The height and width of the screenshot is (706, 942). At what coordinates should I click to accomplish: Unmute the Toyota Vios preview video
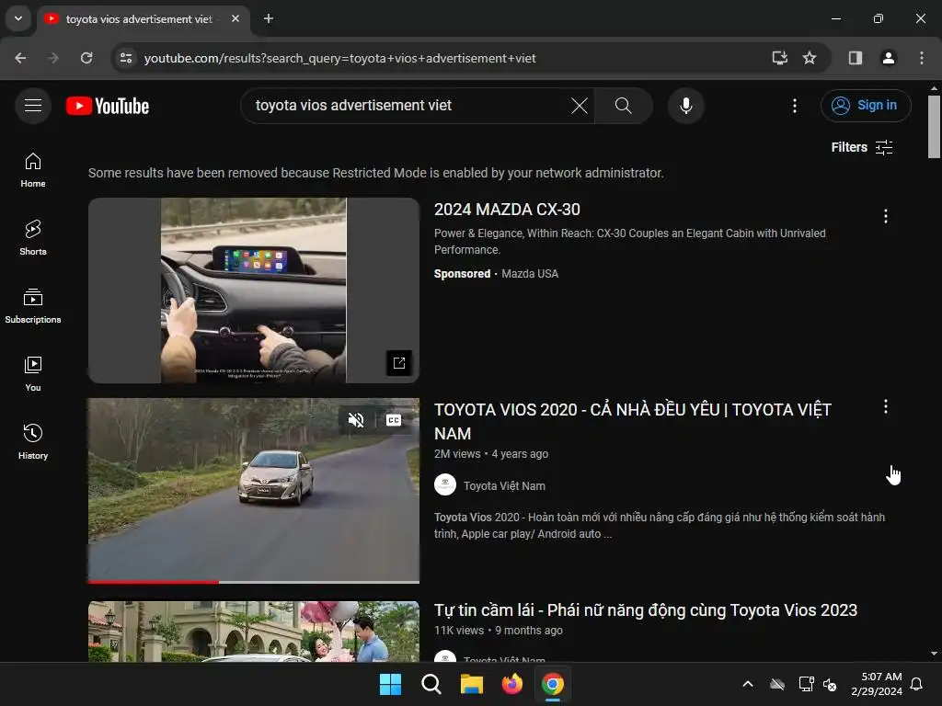click(356, 419)
